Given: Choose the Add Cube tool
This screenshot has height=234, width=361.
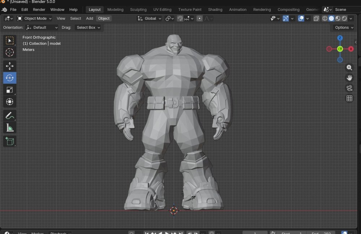Looking at the screenshot, I should point(9,141).
